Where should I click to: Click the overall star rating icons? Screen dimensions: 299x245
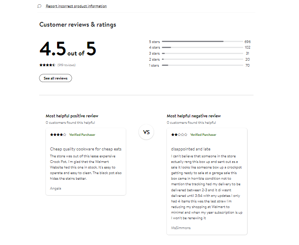point(47,65)
